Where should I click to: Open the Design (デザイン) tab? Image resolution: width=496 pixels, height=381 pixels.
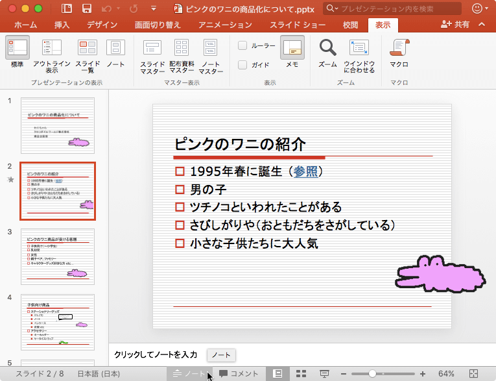click(x=102, y=25)
